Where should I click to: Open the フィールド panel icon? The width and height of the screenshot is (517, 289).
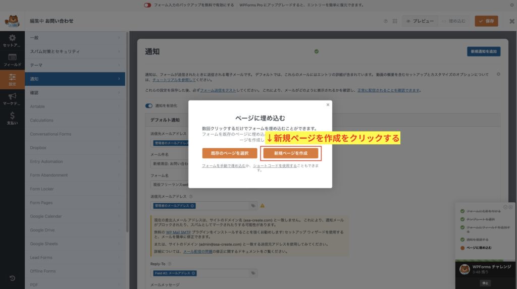pos(12,60)
